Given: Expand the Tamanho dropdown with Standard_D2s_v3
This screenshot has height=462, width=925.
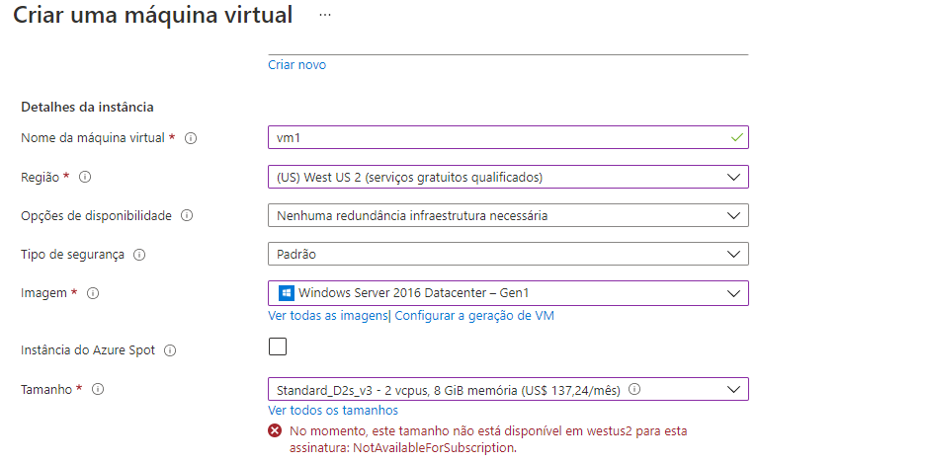Looking at the screenshot, I should tap(508, 390).
